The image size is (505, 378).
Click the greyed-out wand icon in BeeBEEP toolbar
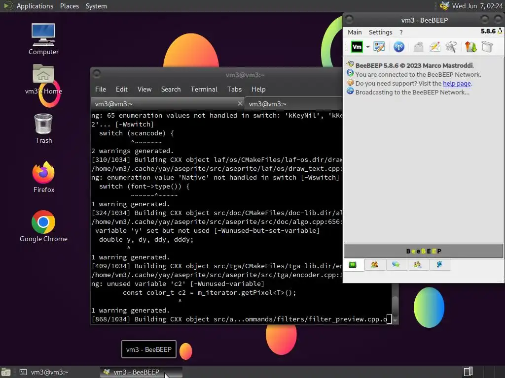tap(451, 47)
